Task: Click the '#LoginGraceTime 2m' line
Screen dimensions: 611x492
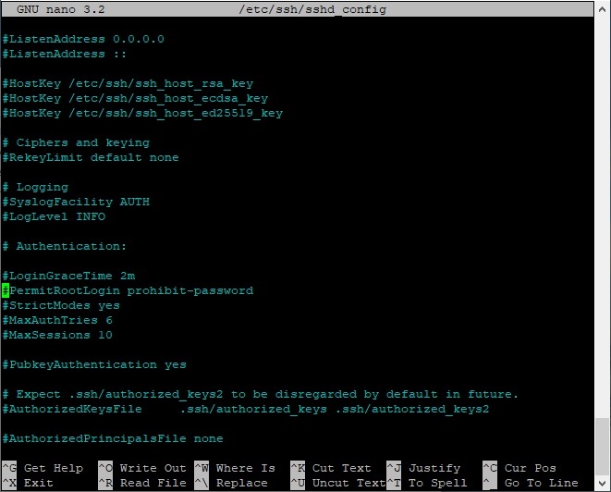Action: pyautogui.click(x=68, y=276)
